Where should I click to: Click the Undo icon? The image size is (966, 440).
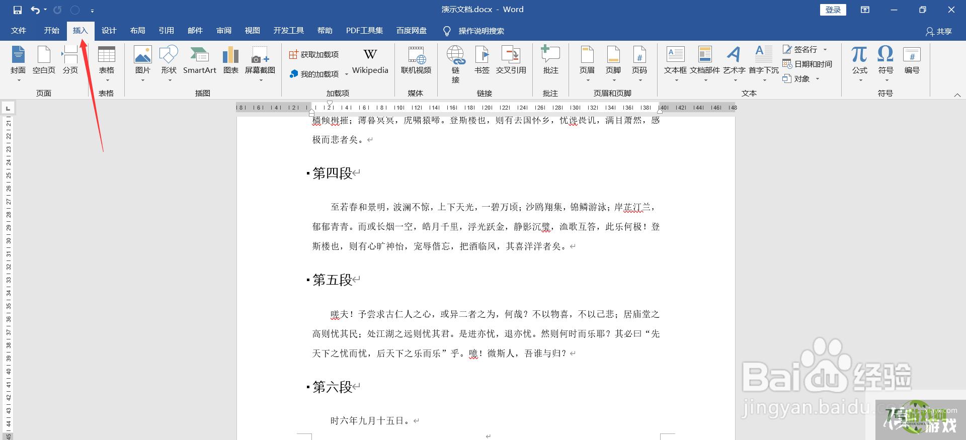click(x=35, y=10)
